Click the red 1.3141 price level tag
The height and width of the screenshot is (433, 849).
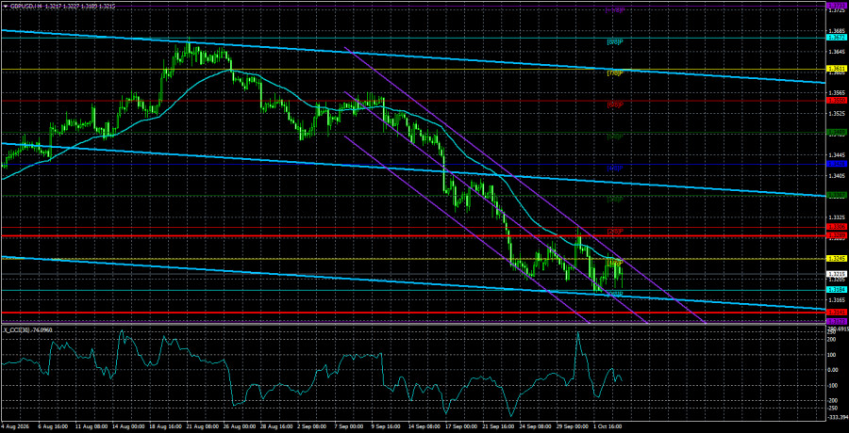tap(837, 313)
